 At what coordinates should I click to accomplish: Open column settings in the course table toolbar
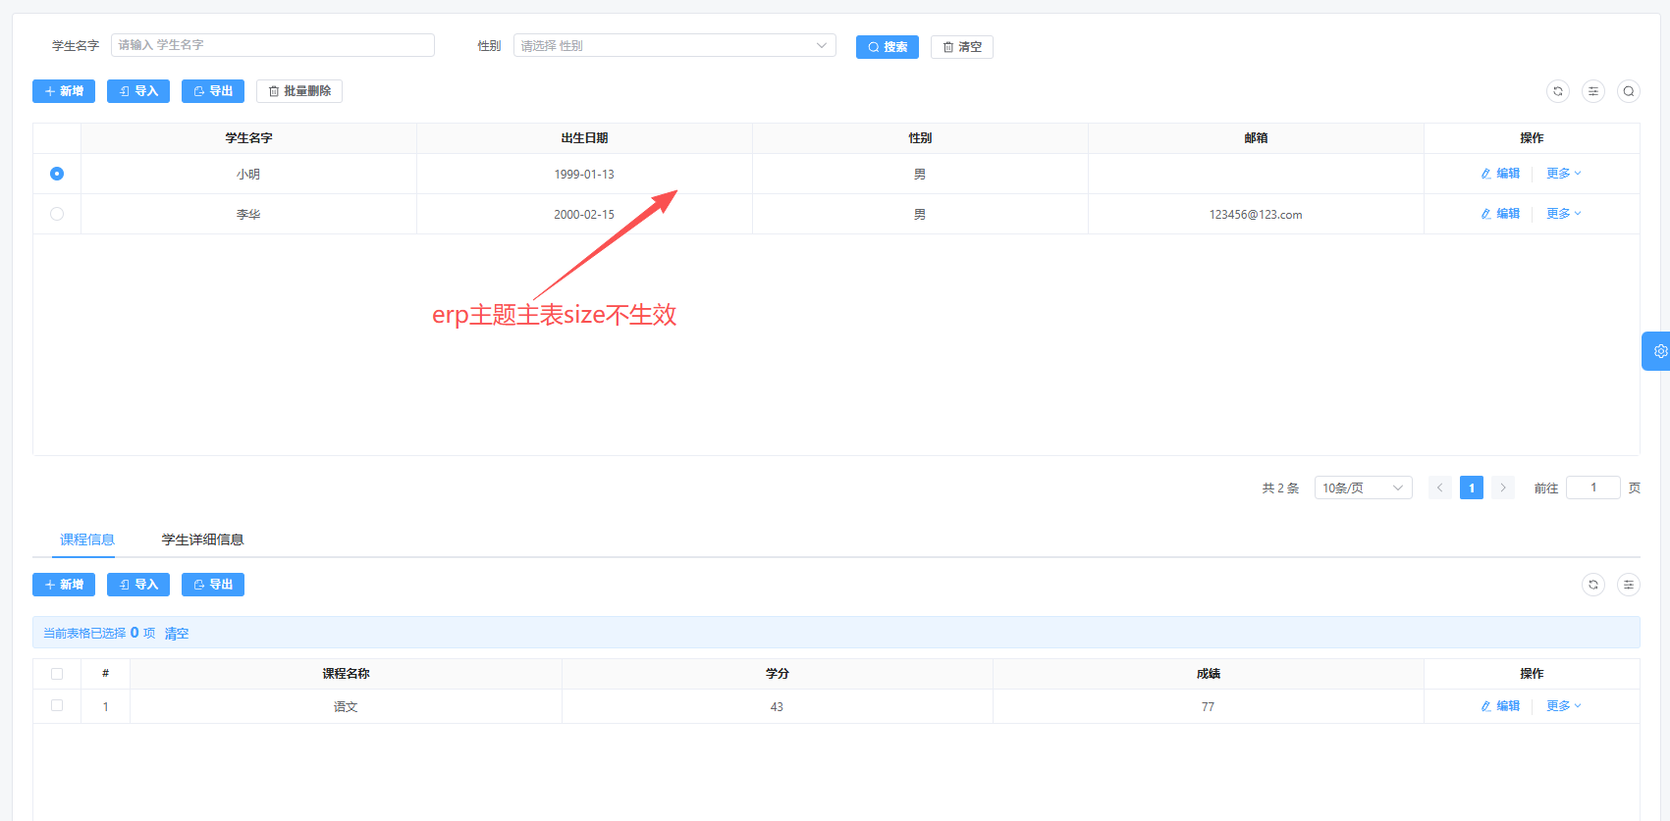[x=1628, y=585]
